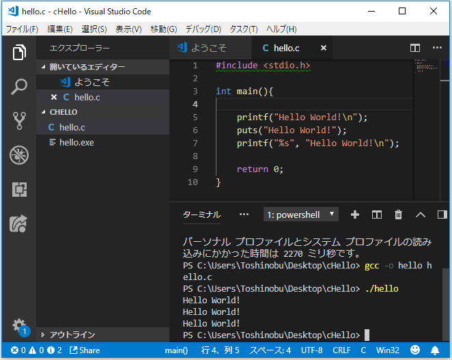The height and width of the screenshot is (360, 452).
Task: Click the editor minimap preview
Action: (x=427, y=66)
